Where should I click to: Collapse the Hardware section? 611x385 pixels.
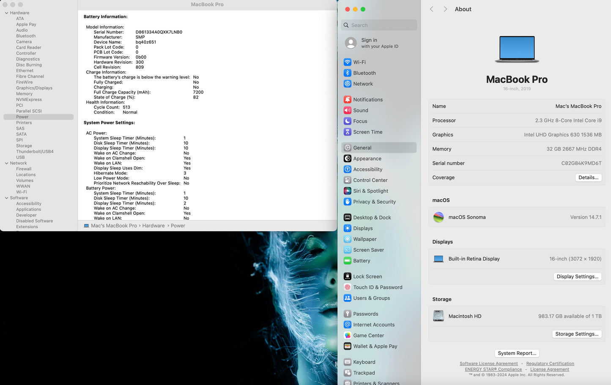pyautogui.click(x=6, y=13)
